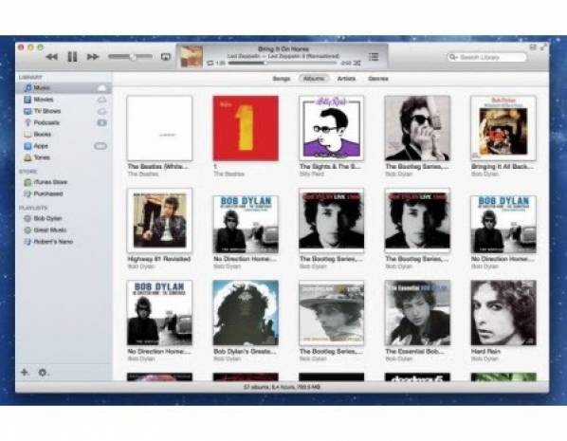567x441 pixels.
Task: Click the rewind previous track button
Action: pos(52,57)
